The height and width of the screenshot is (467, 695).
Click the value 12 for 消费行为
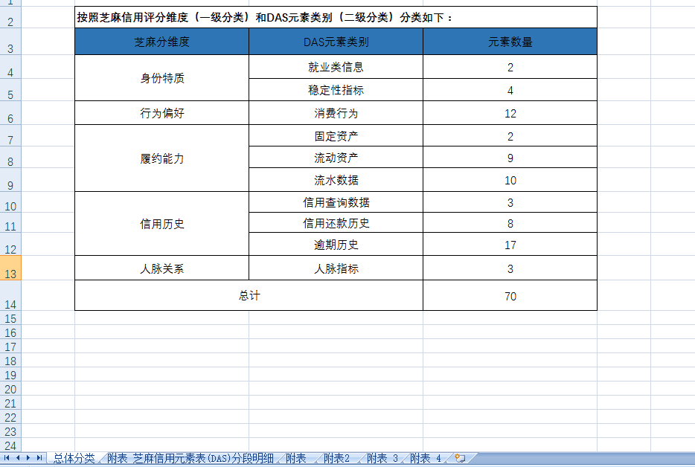(x=510, y=113)
